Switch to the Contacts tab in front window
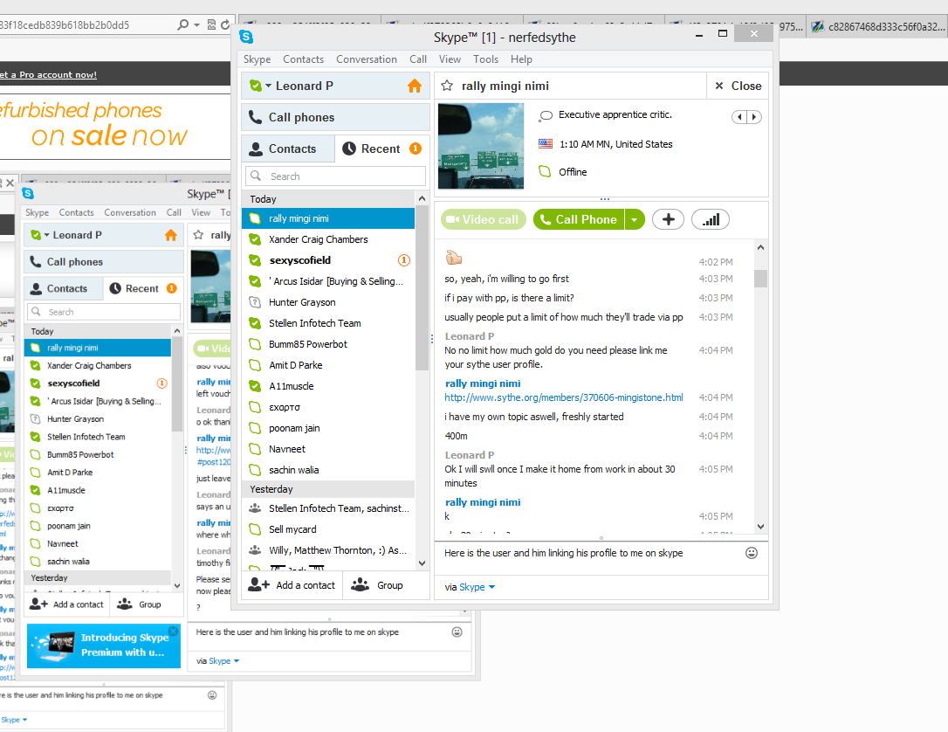 point(288,148)
